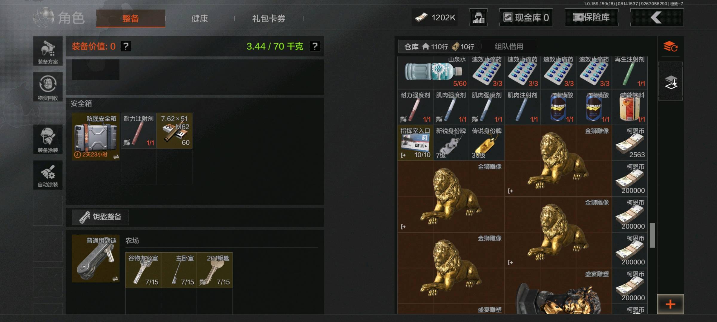Click the question mark beside weight 千克
Screen dimensions: 717x322
pyautogui.click(x=315, y=46)
